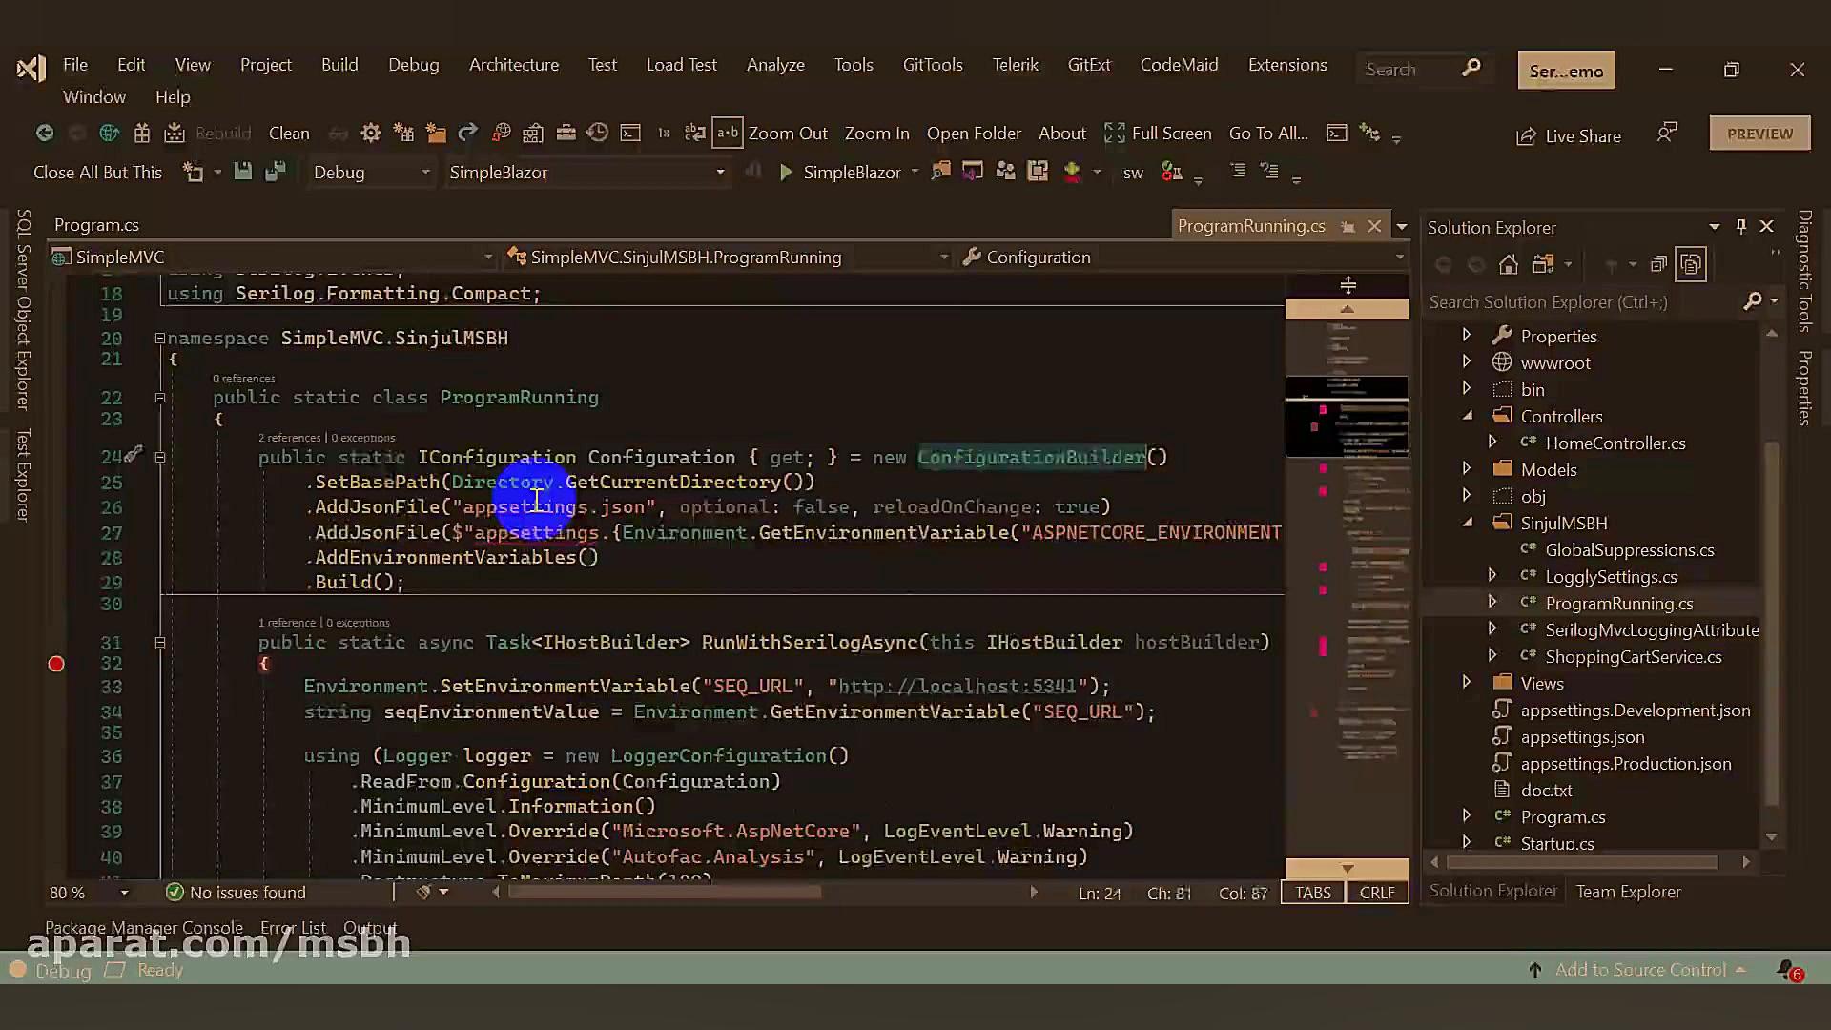
Task: Collapse the ProgramRunning class at line 22
Action: [x=160, y=397]
